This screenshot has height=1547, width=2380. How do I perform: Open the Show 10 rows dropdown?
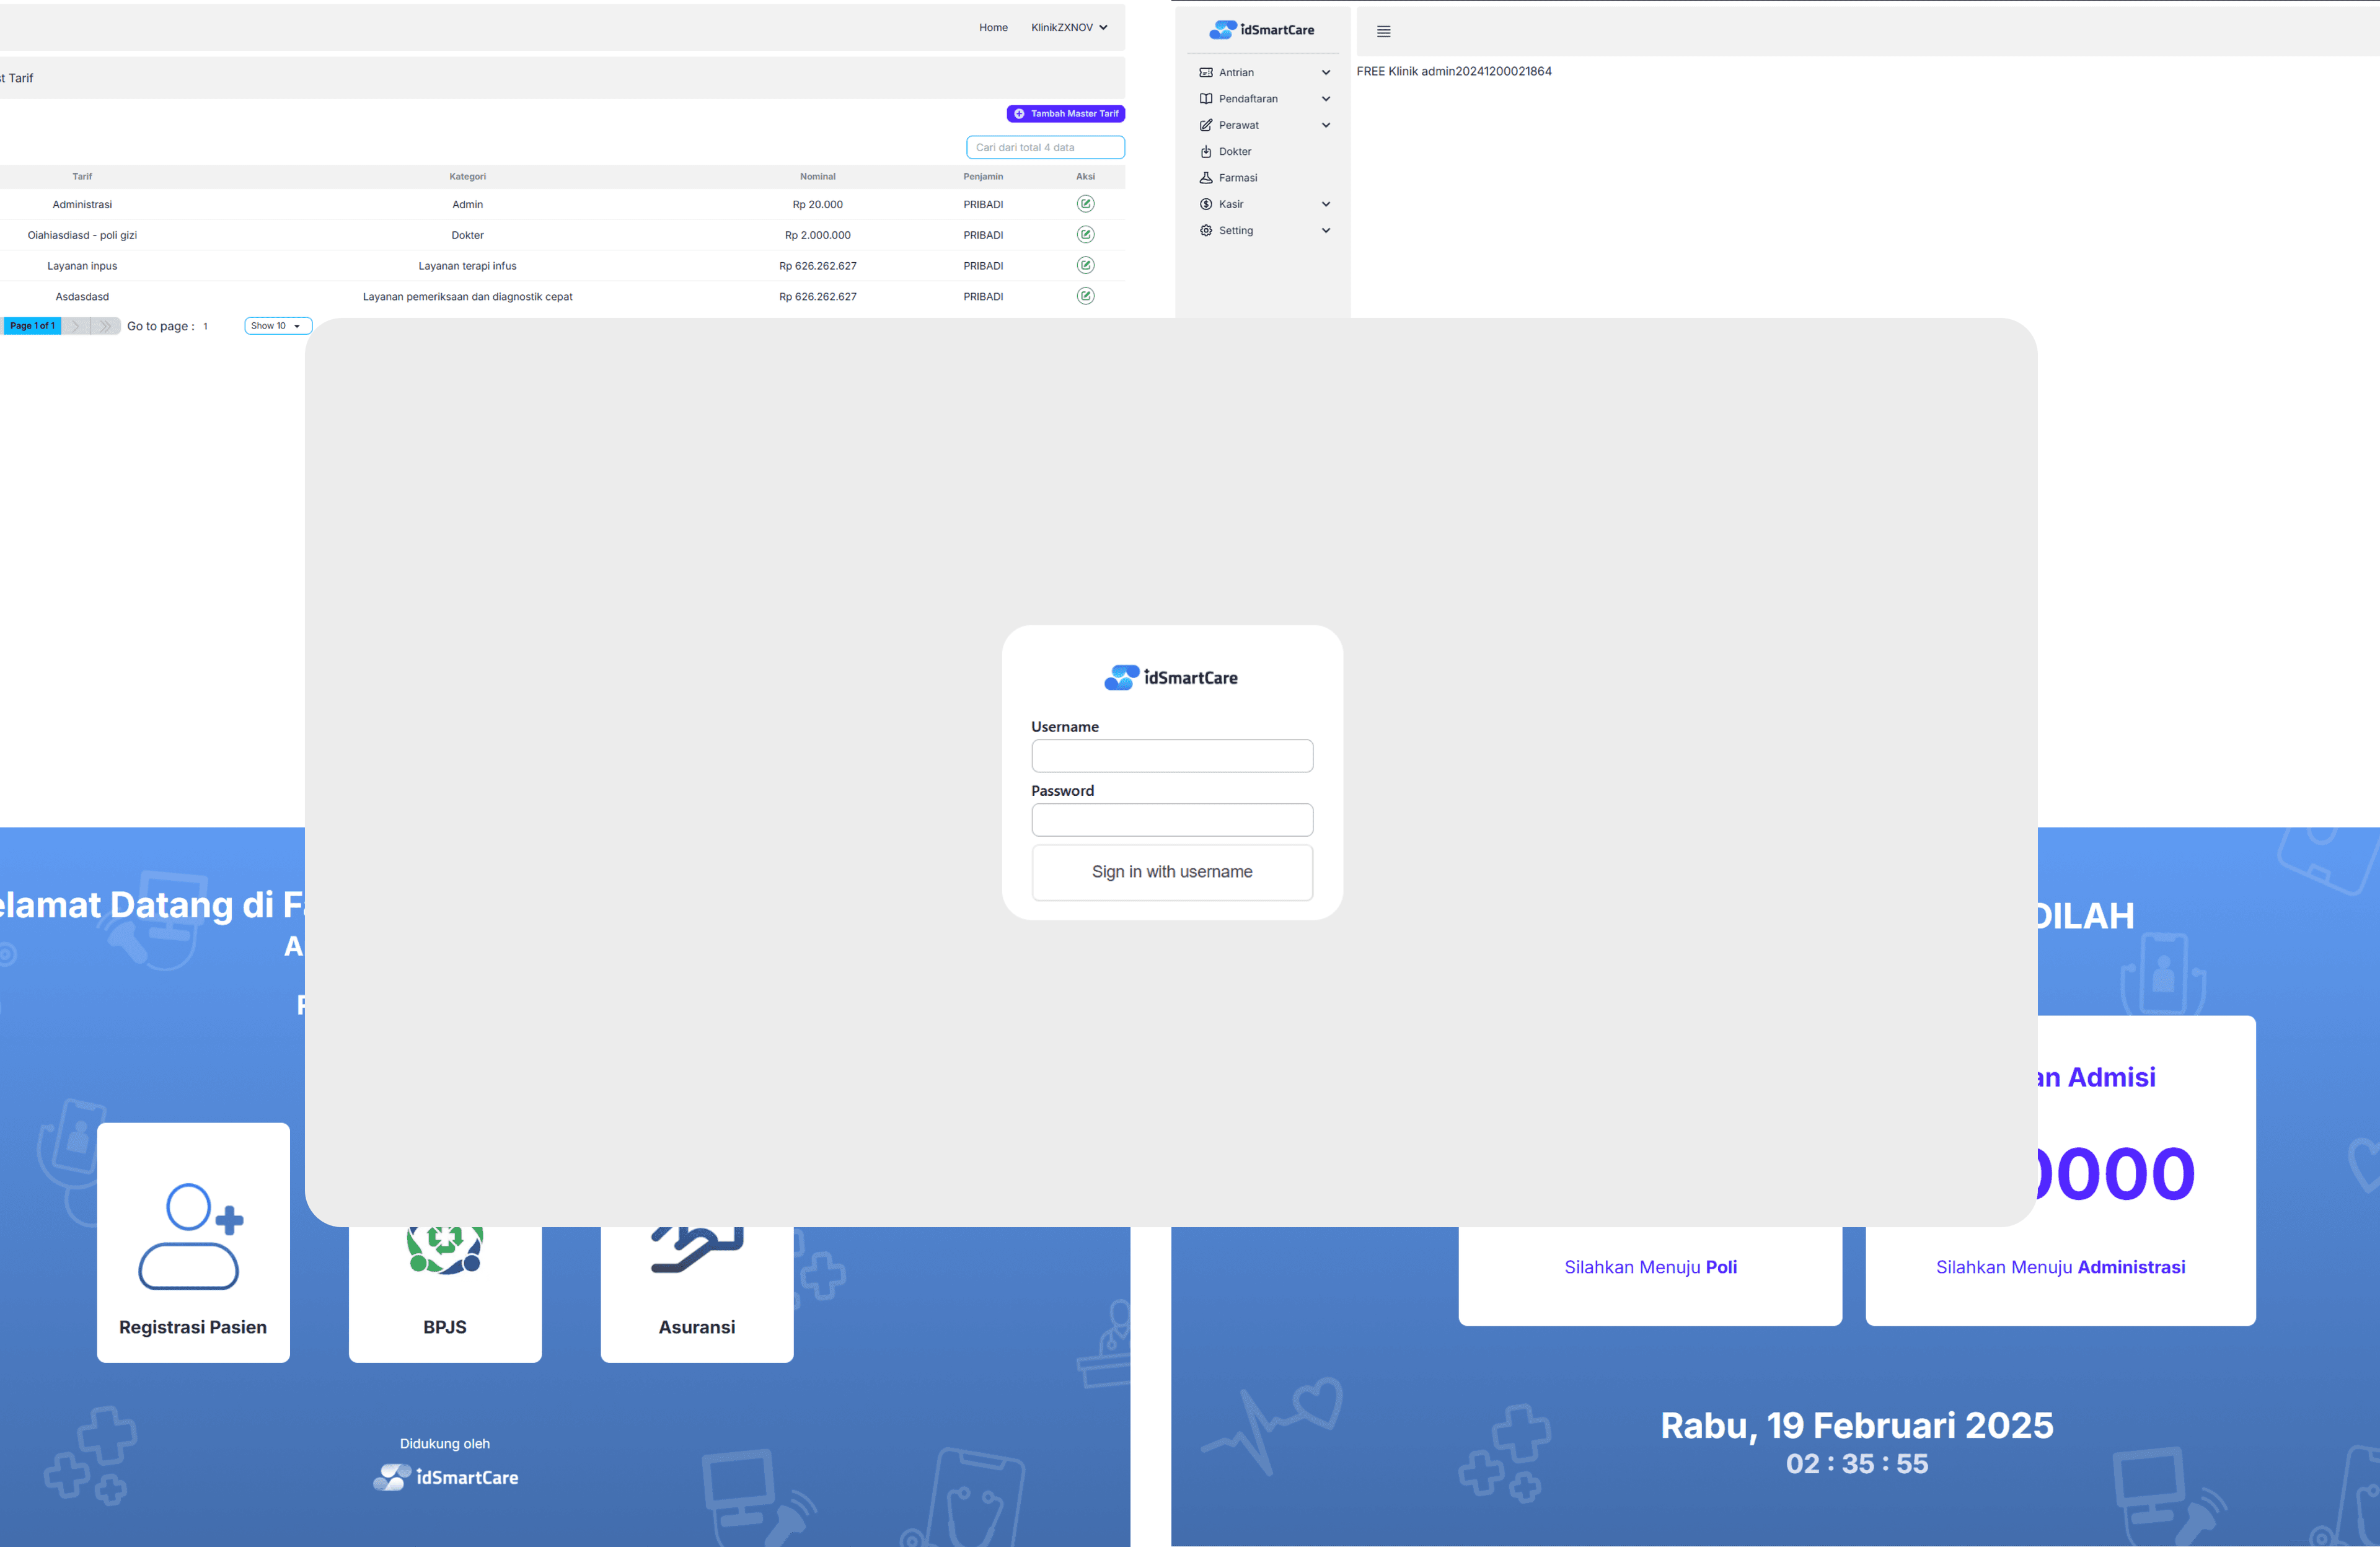point(277,326)
